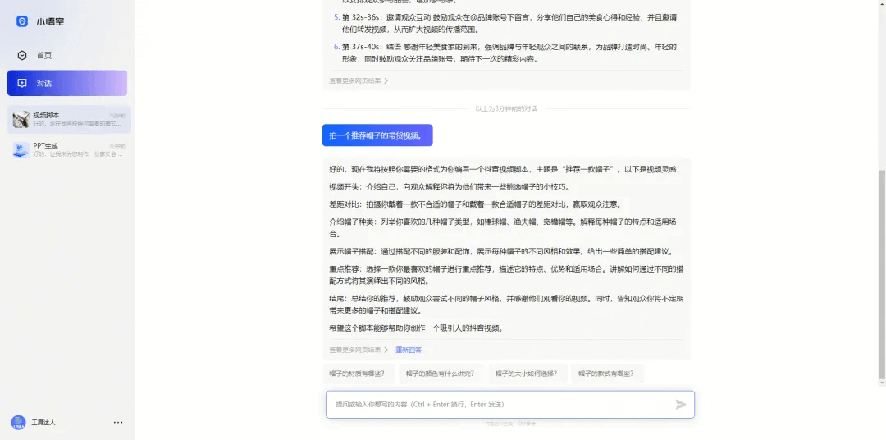
Task: Click the 以上为3分钟前的对话 divider label
Action: coord(505,108)
